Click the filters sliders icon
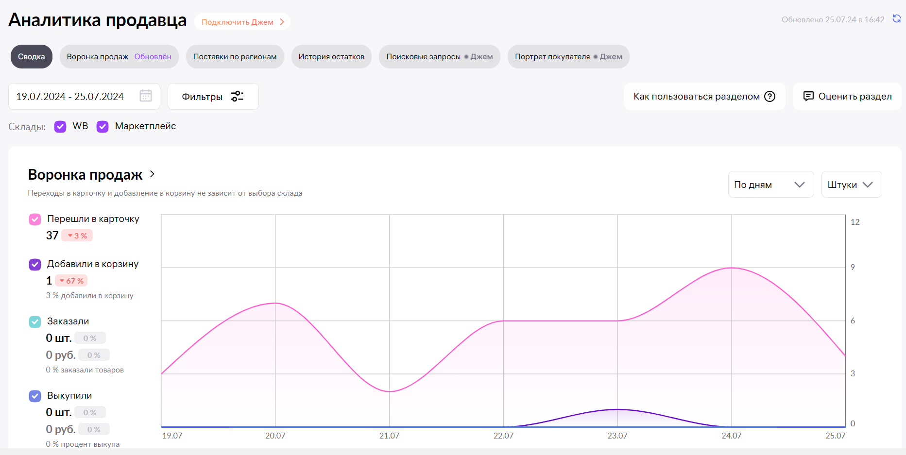This screenshot has width=906, height=455. click(237, 96)
